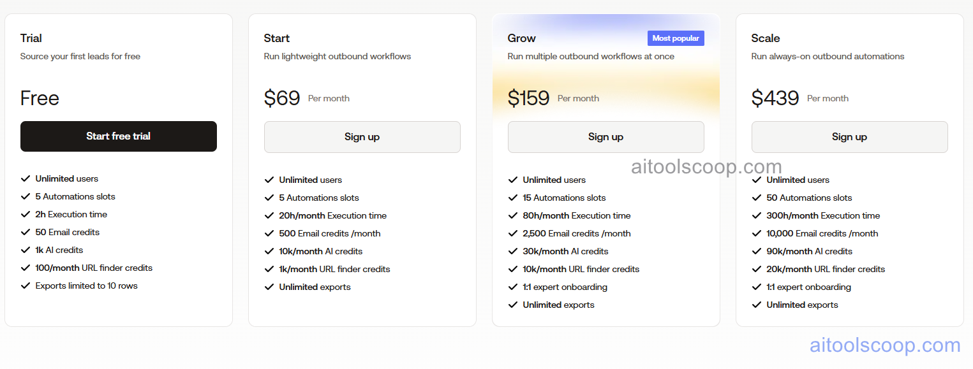Click checkmark beside 2h Execution time
Screen dimensions: 973x369
26,215
